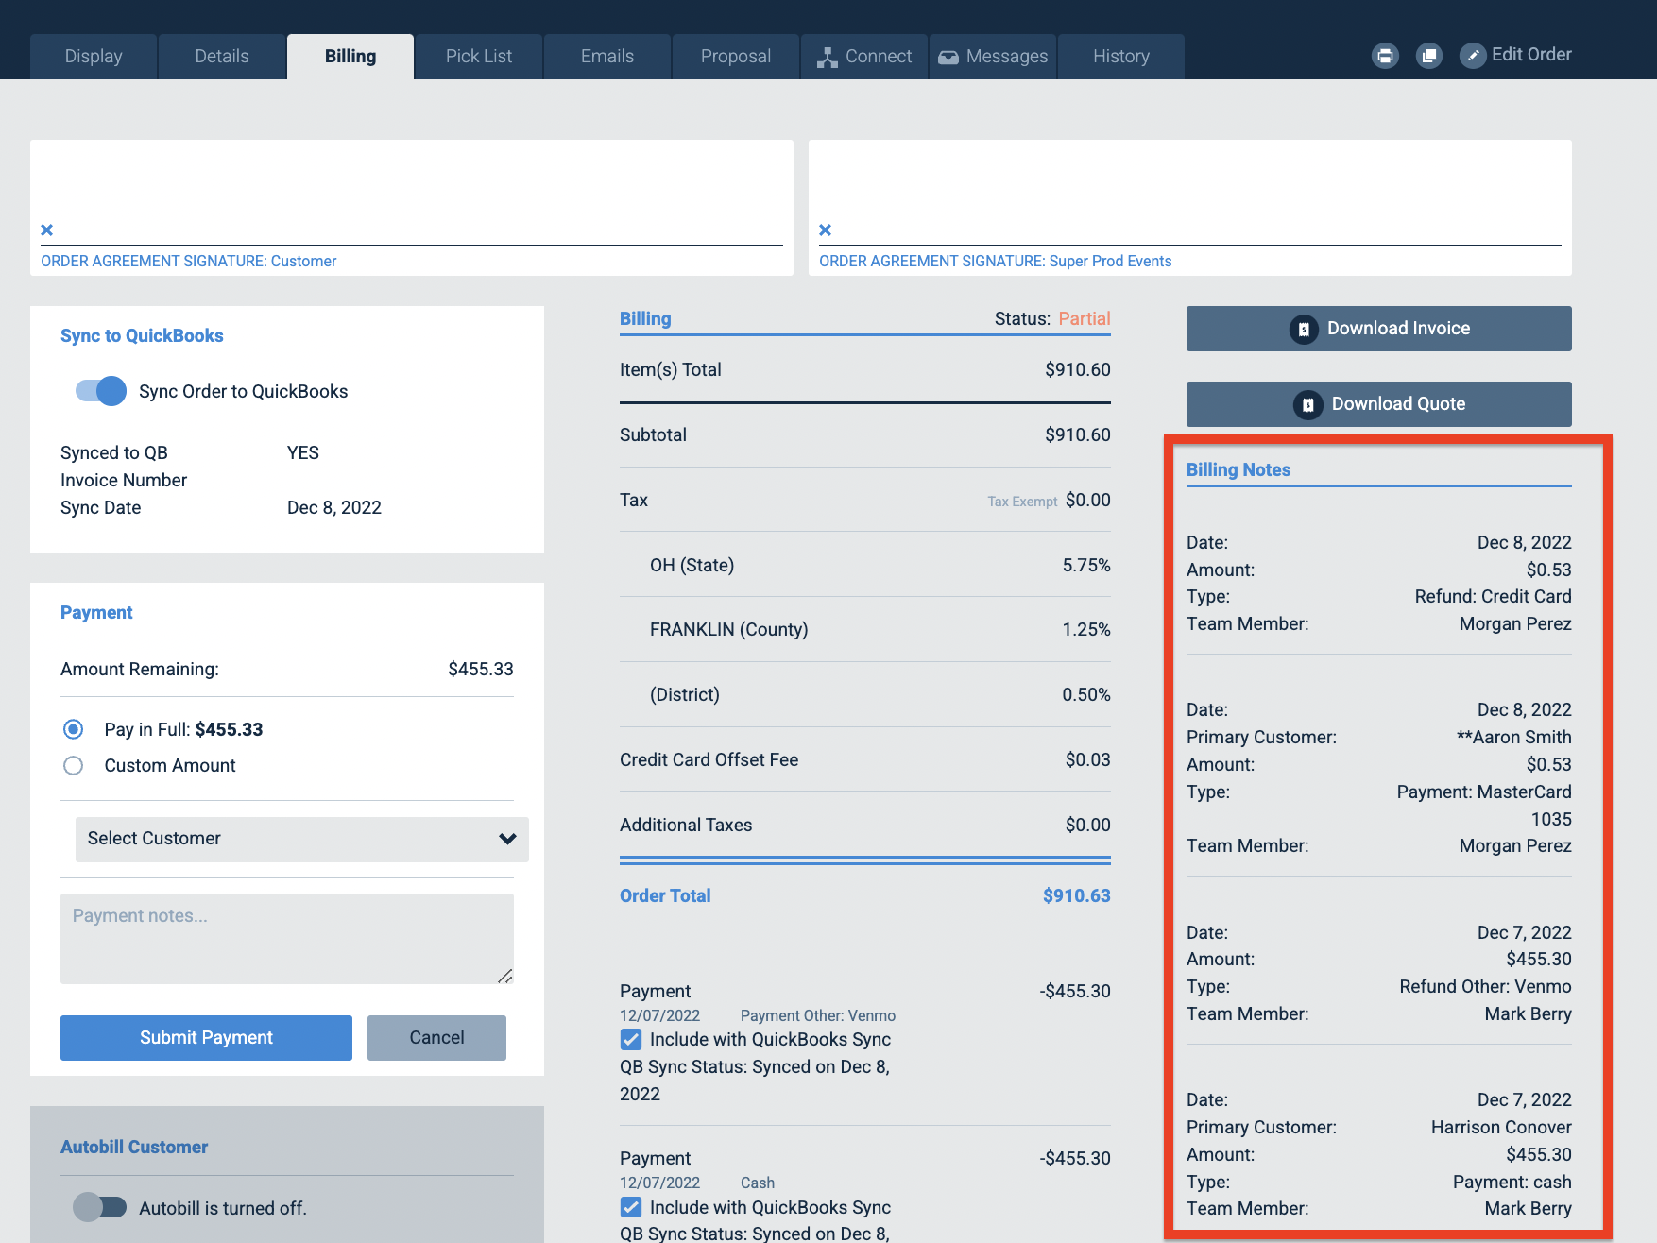Click the duplicate order icon
The image size is (1657, 1243).
coord(1429,56)
